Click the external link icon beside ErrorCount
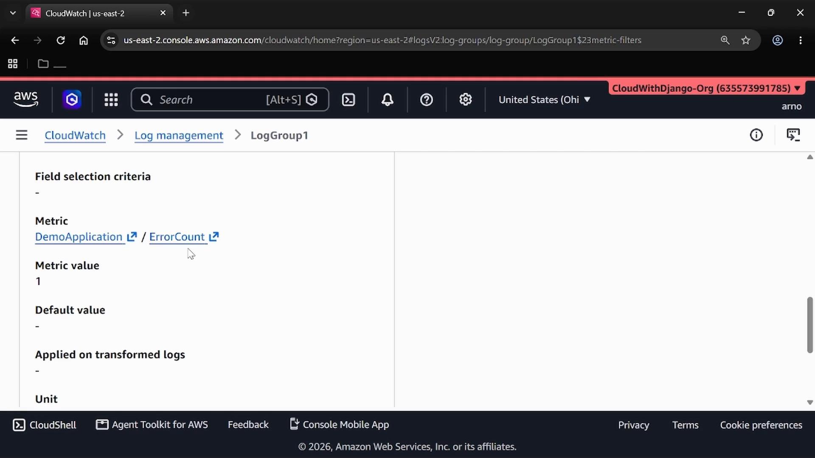815x458 pixels. [214, 236]
